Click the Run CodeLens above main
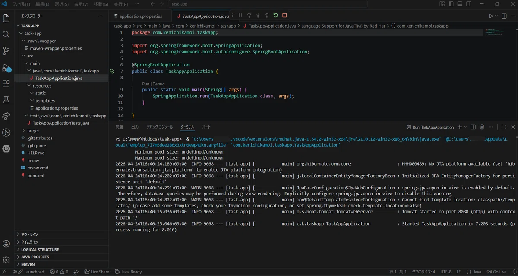The image size is (518, 276). click(146, 84)
